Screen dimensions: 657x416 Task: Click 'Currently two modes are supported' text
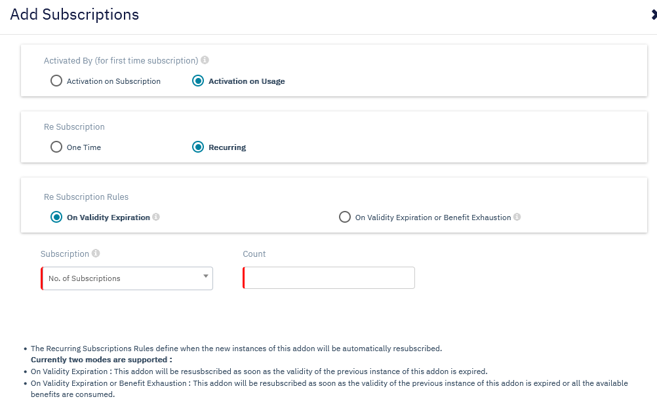coord(101,360)
